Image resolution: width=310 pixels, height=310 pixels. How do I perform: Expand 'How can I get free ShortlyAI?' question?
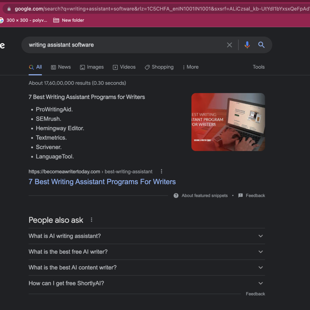pos(147,283)
